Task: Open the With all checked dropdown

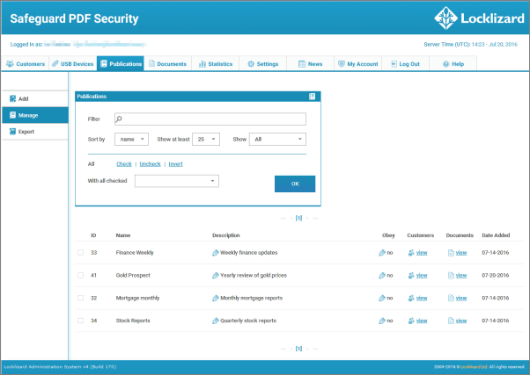Action: [x=176, y=181]
